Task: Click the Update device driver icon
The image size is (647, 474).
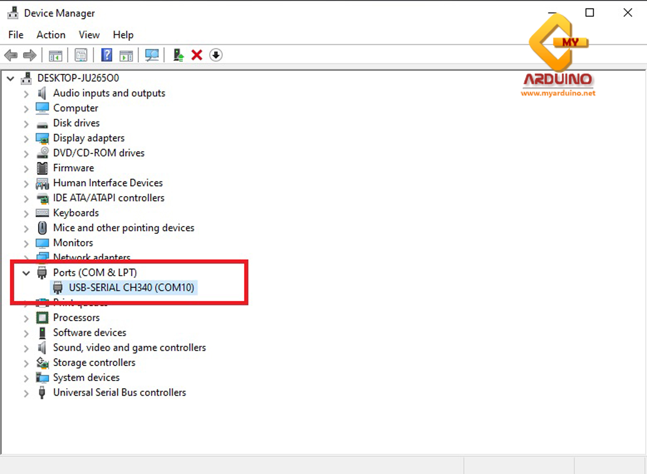Action: point(178,55)
